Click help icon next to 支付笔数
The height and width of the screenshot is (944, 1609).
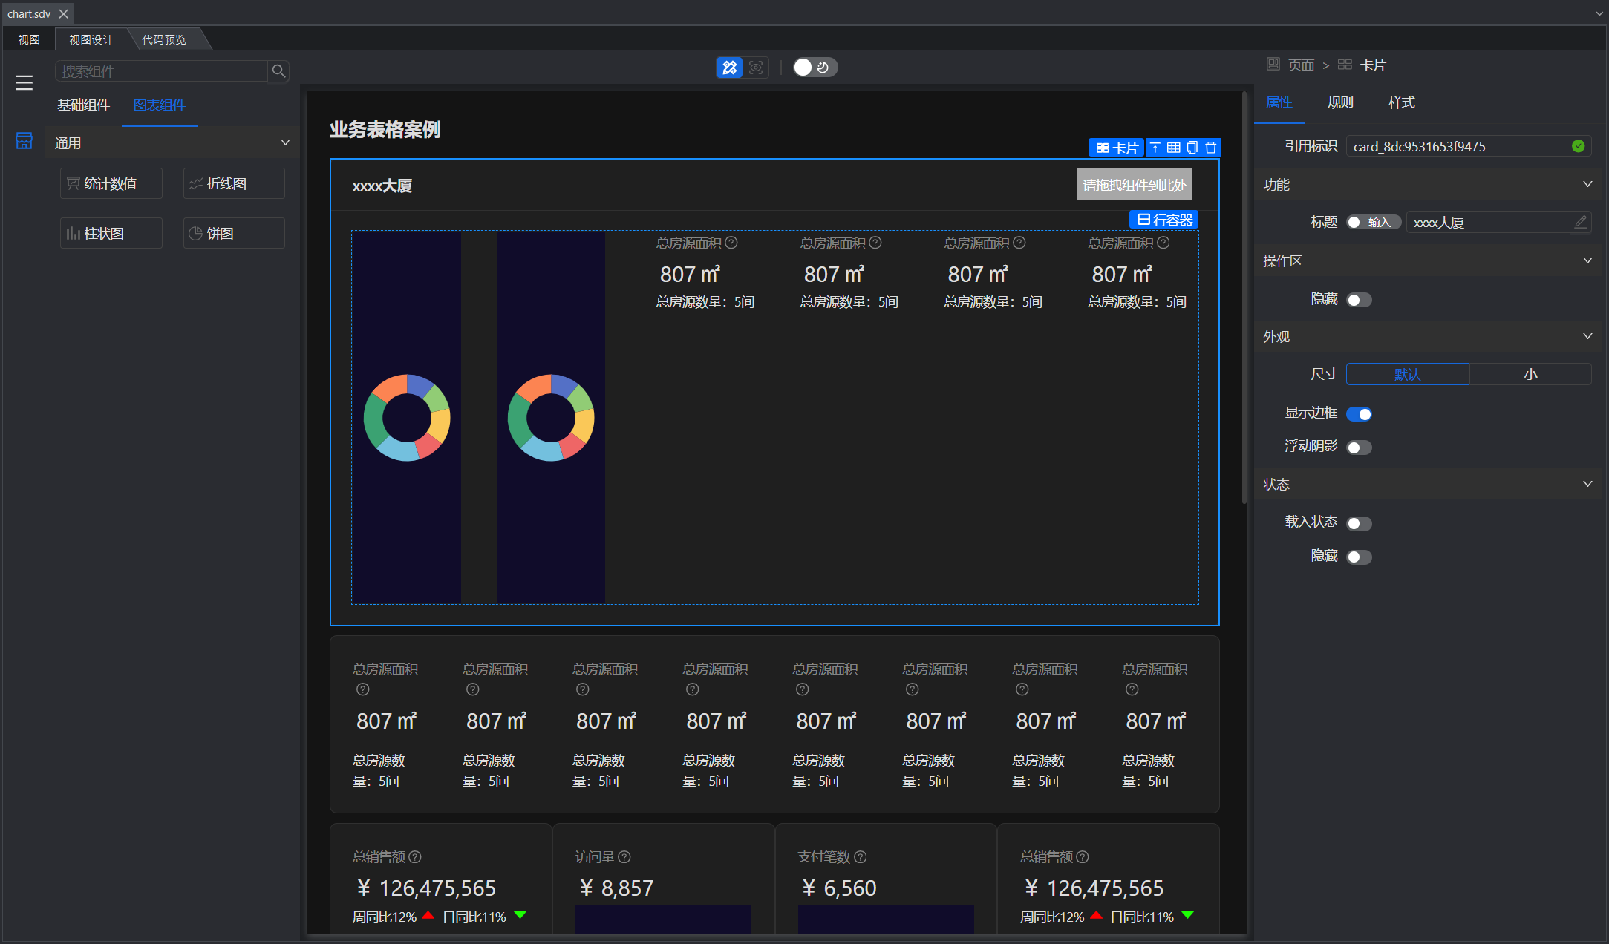coord(861,857)
